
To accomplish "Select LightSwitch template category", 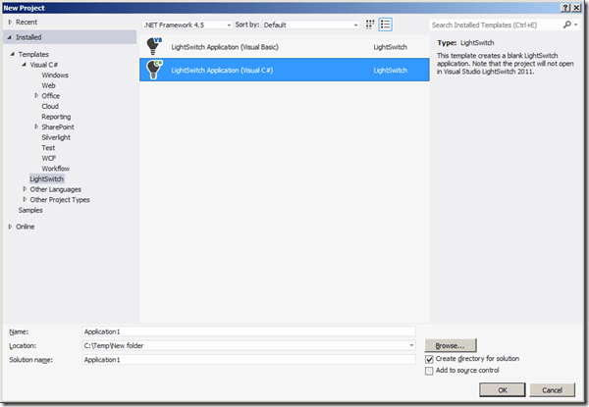I will point(46,178).
